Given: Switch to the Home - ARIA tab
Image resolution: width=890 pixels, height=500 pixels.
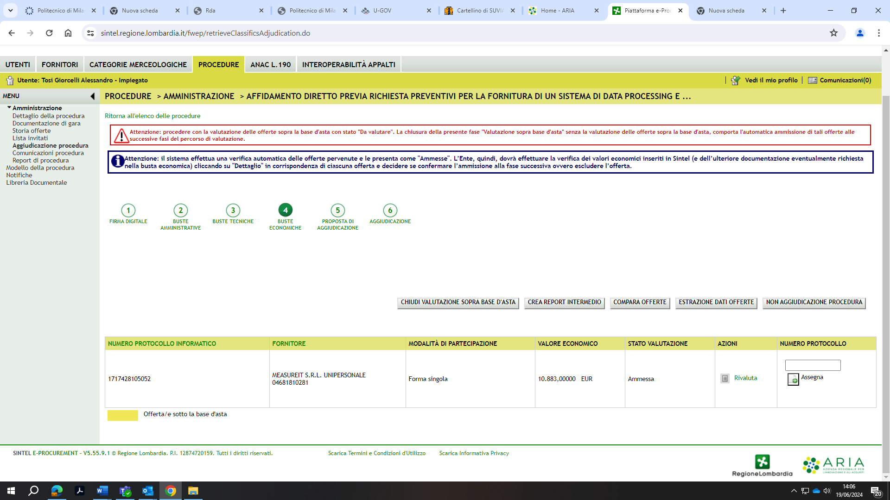Looking at the screenshot, I should click(x=557, y=10).
